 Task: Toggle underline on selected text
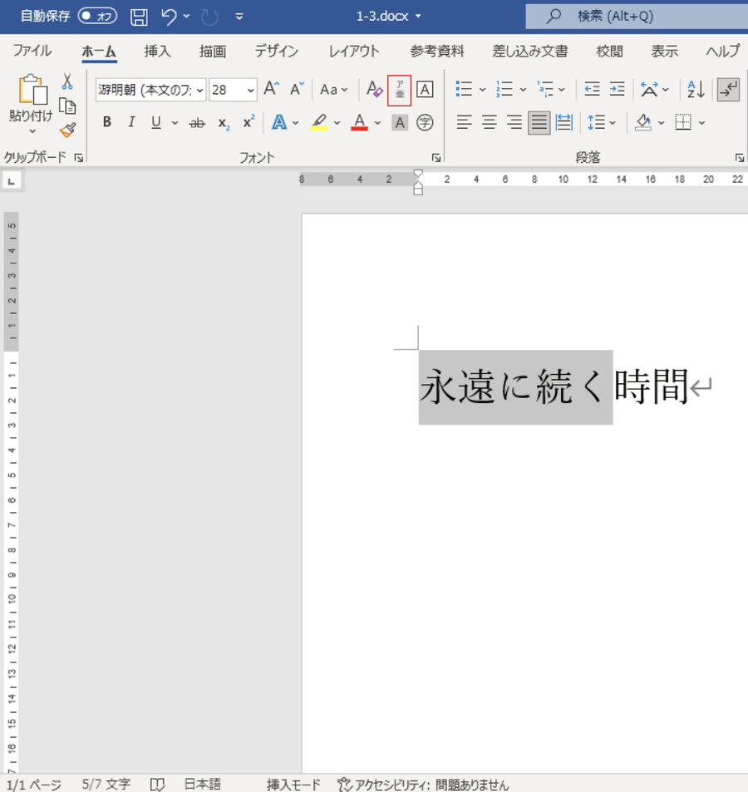pyautogui.click(x=156, y=122)
